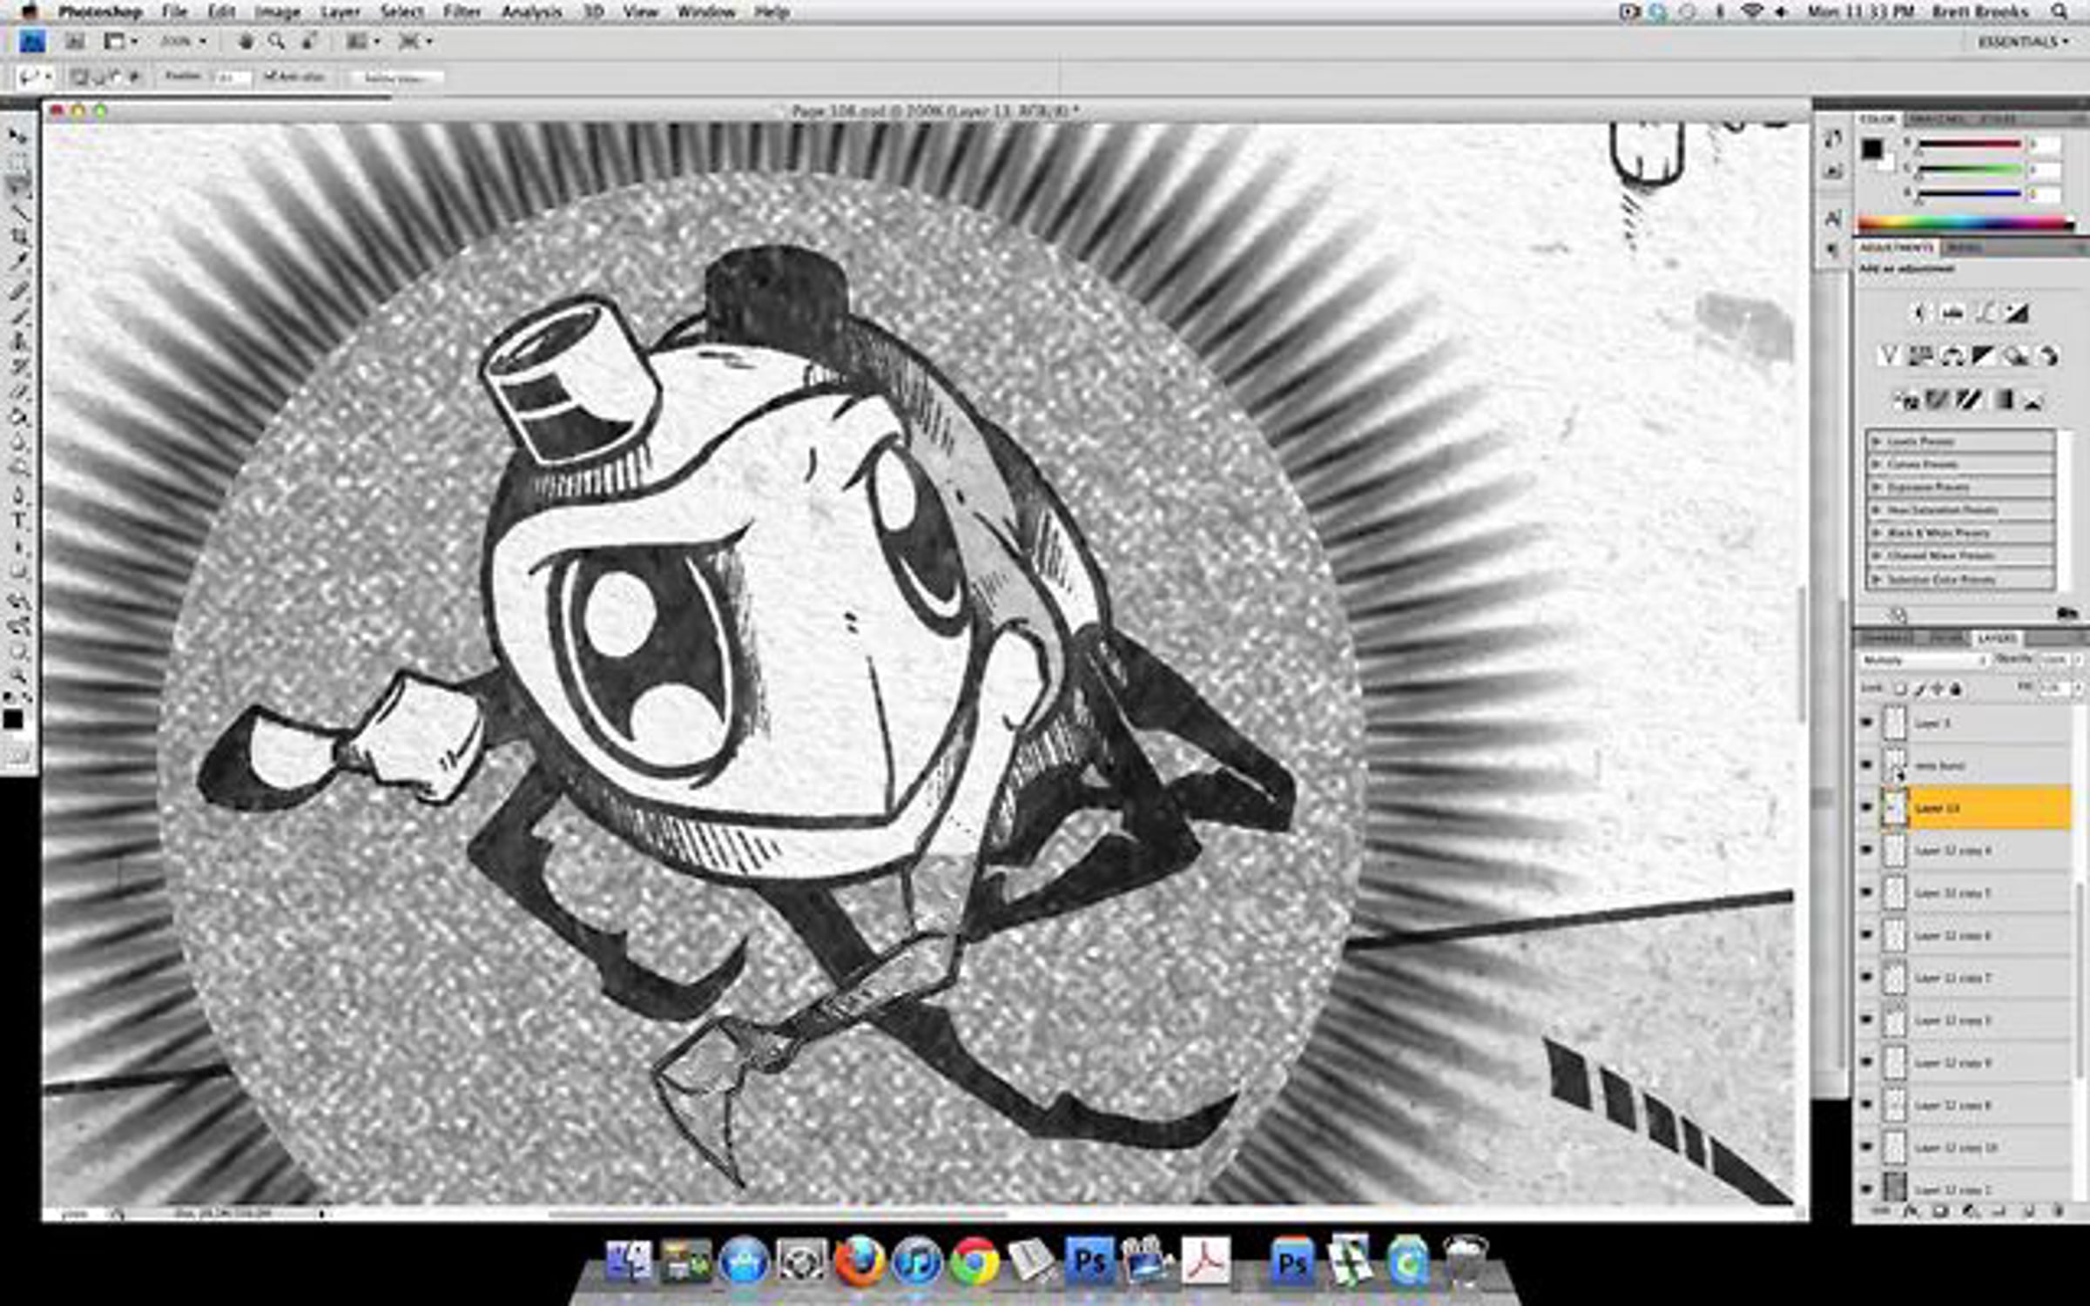Add a Levels adjustment

(x=1952, y=313)
